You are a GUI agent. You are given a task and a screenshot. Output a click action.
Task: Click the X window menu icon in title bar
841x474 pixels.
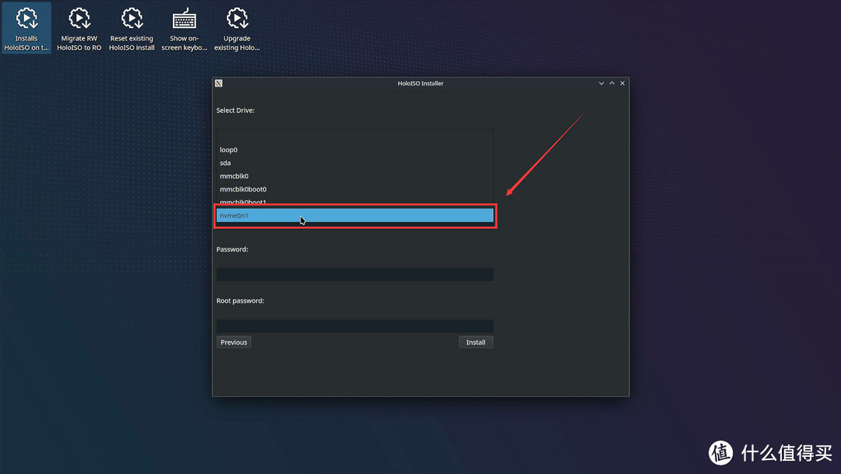(219, 83)
